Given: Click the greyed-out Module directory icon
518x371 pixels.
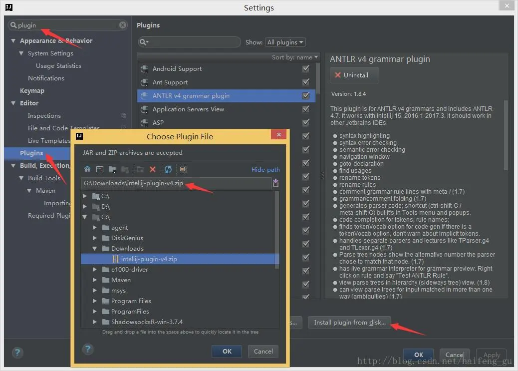Looking at the screenshot, I should click(125, 169).
